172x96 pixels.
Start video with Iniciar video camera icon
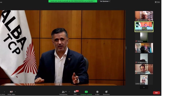point(11,92)
